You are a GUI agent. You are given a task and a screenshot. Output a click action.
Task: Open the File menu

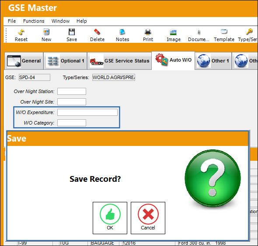12,21
